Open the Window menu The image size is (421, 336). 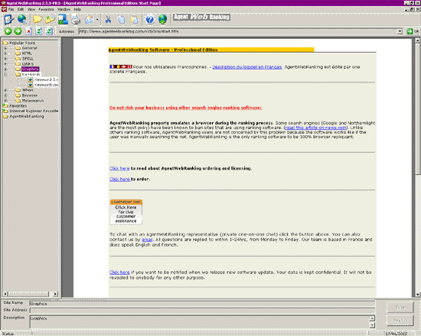[x=64, y=9]
